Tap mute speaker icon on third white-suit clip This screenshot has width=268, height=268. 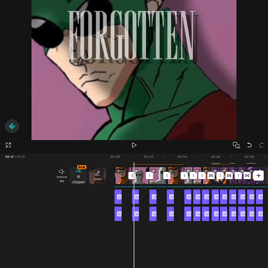coord(154,170)
